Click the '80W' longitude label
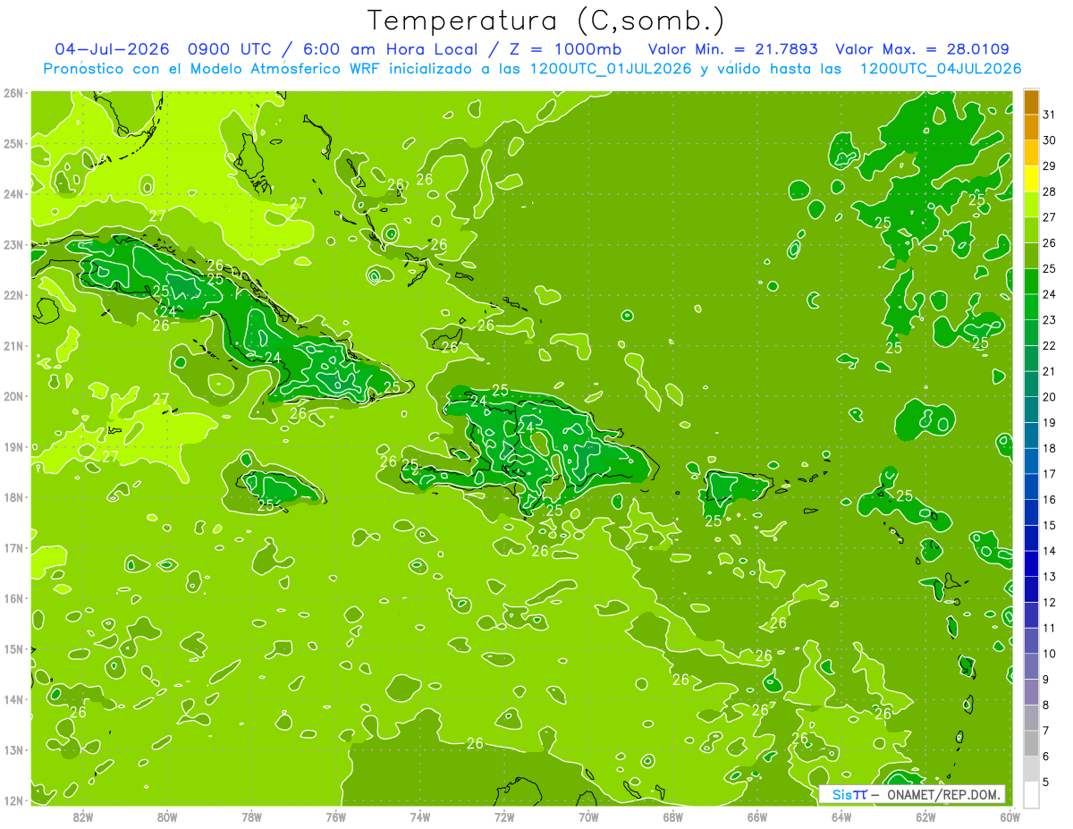Viewport: 1073px width, 829px height. click(167, 816)
